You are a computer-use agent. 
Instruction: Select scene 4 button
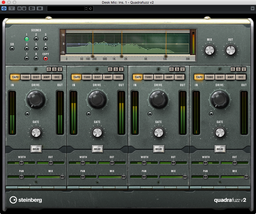click(x=27, y=49)
